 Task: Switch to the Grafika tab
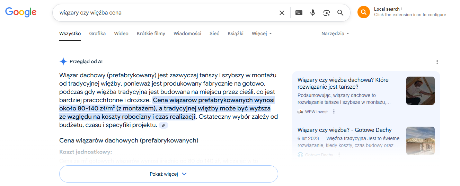[97, 33]
